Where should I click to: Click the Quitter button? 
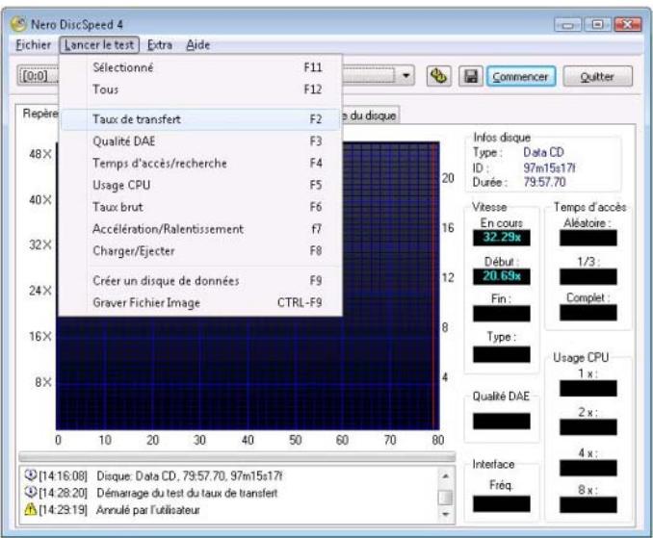coord(597,77)
